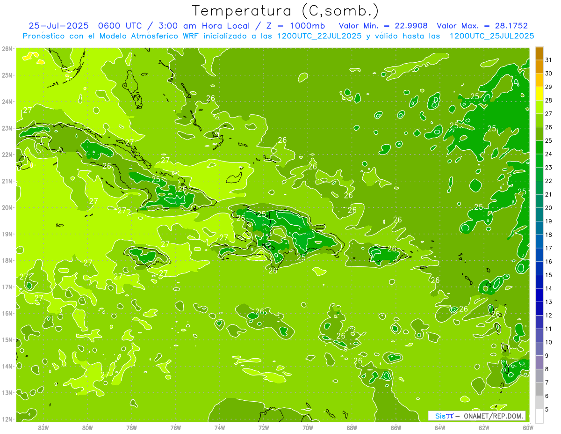Screen dimensions: 561x434
Task: Click the 70W longitude axis label
Action: [308, 427]
